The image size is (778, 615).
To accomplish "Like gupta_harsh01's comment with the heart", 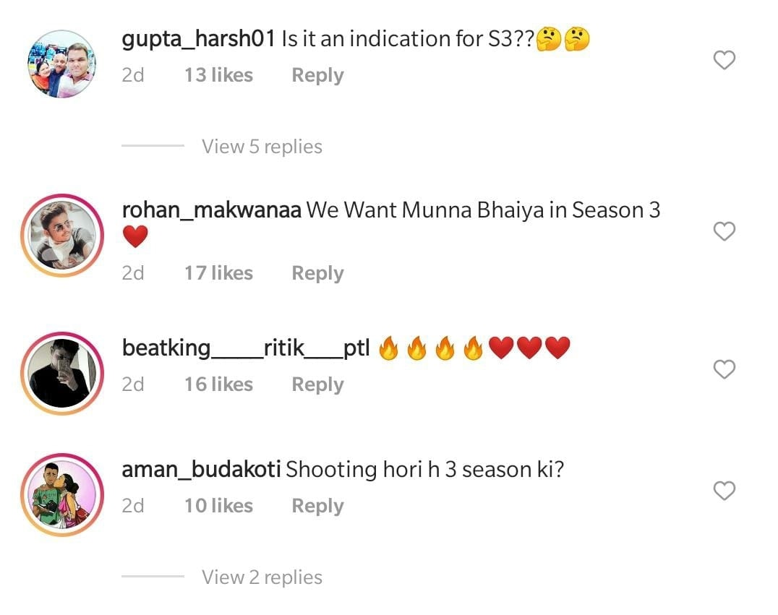I will tap(724, 60).
